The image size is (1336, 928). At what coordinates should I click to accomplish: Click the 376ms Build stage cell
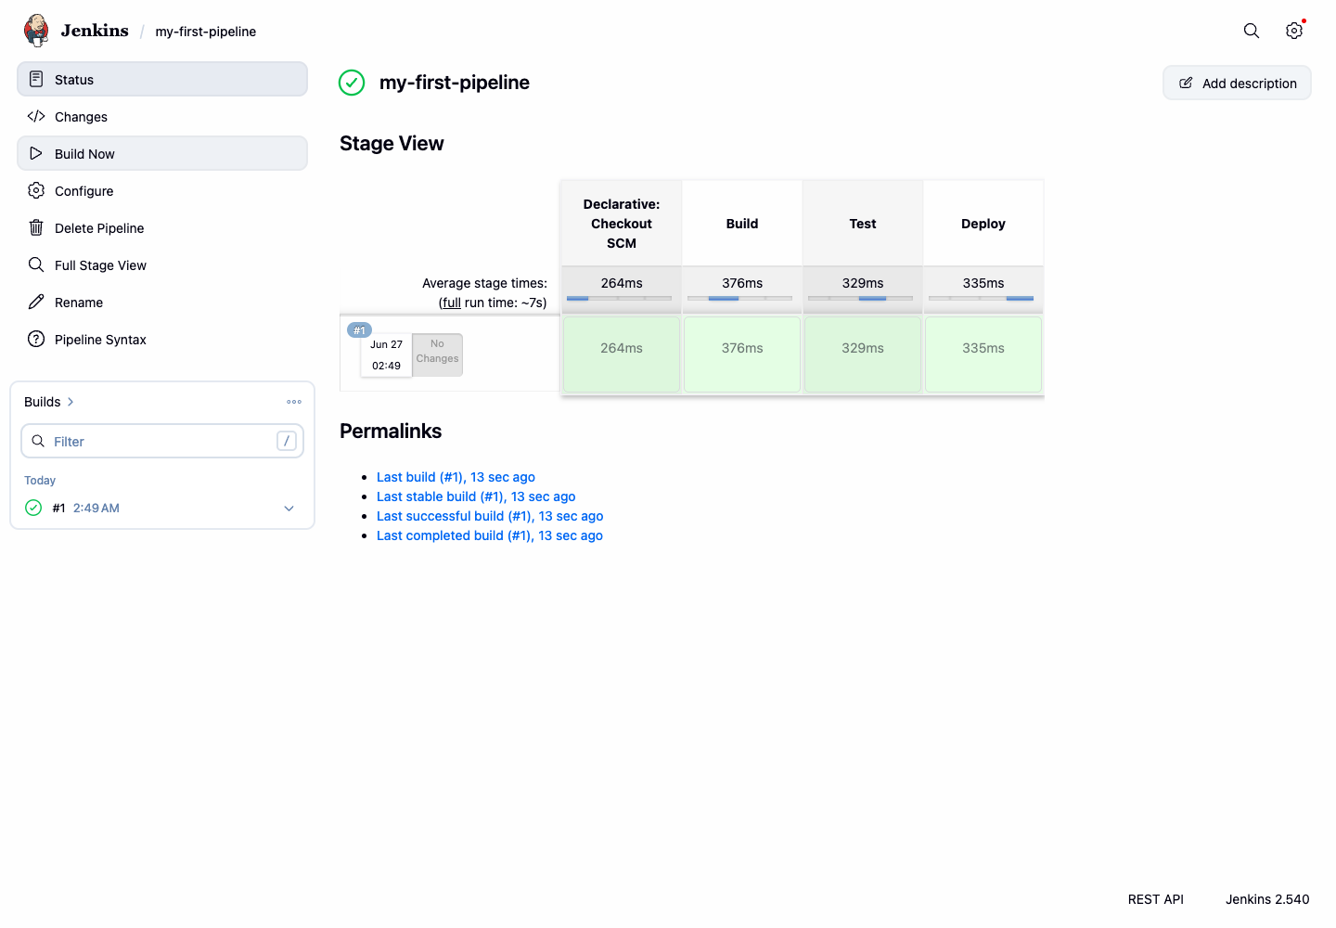pos(742,354)
